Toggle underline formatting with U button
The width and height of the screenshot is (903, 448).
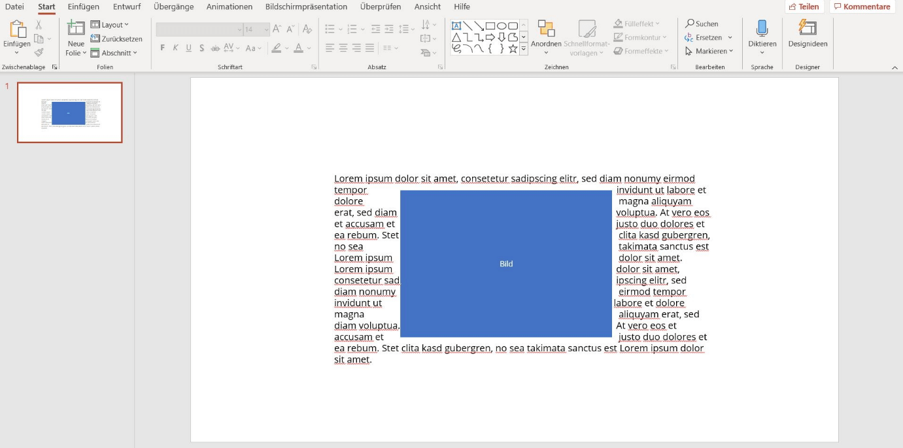[189, 48]
